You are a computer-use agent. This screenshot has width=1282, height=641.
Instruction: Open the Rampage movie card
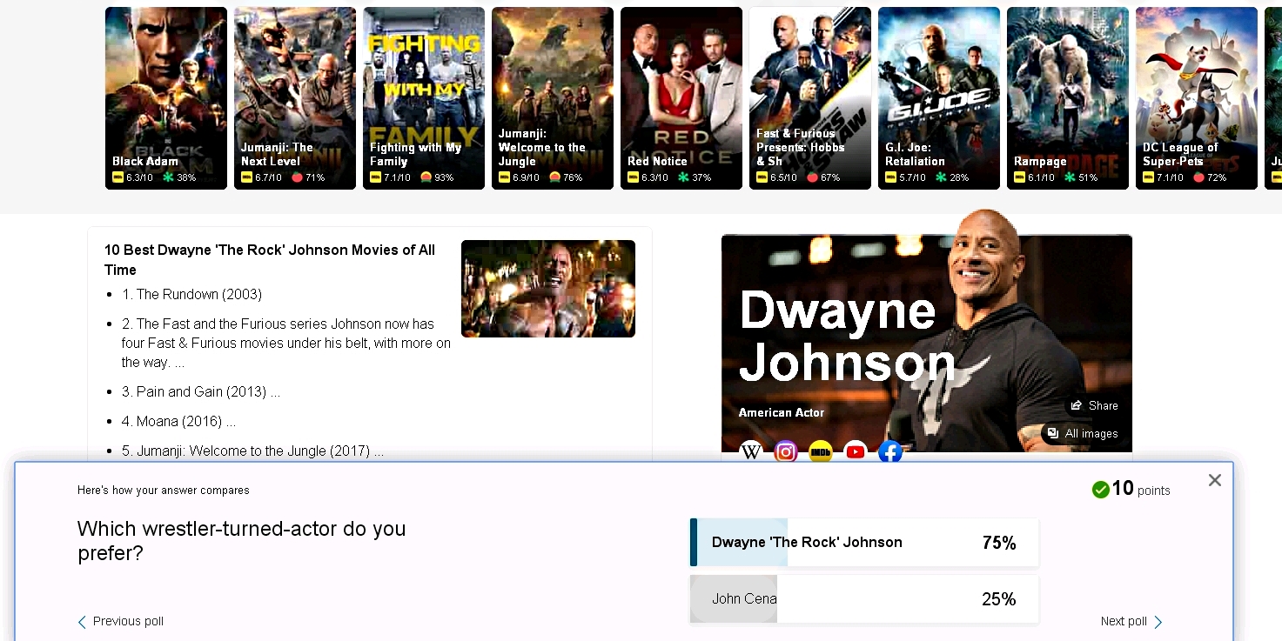coord(1068,98)
